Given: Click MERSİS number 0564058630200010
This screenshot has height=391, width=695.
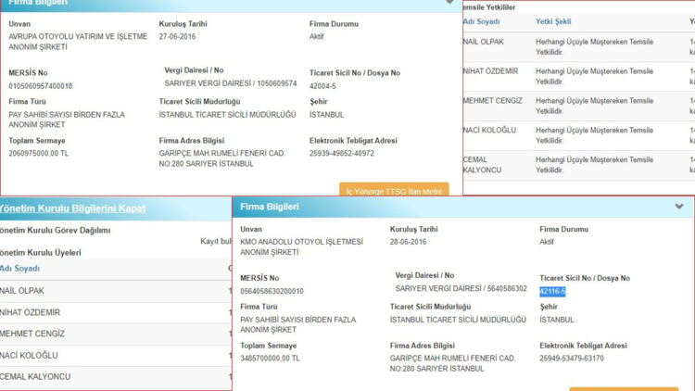Looking at the screenshot, I should (272, 291).
